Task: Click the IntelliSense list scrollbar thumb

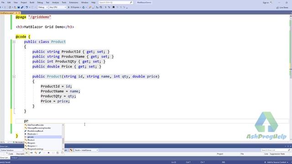Action: pyautogui.click(x=63, y=141)
